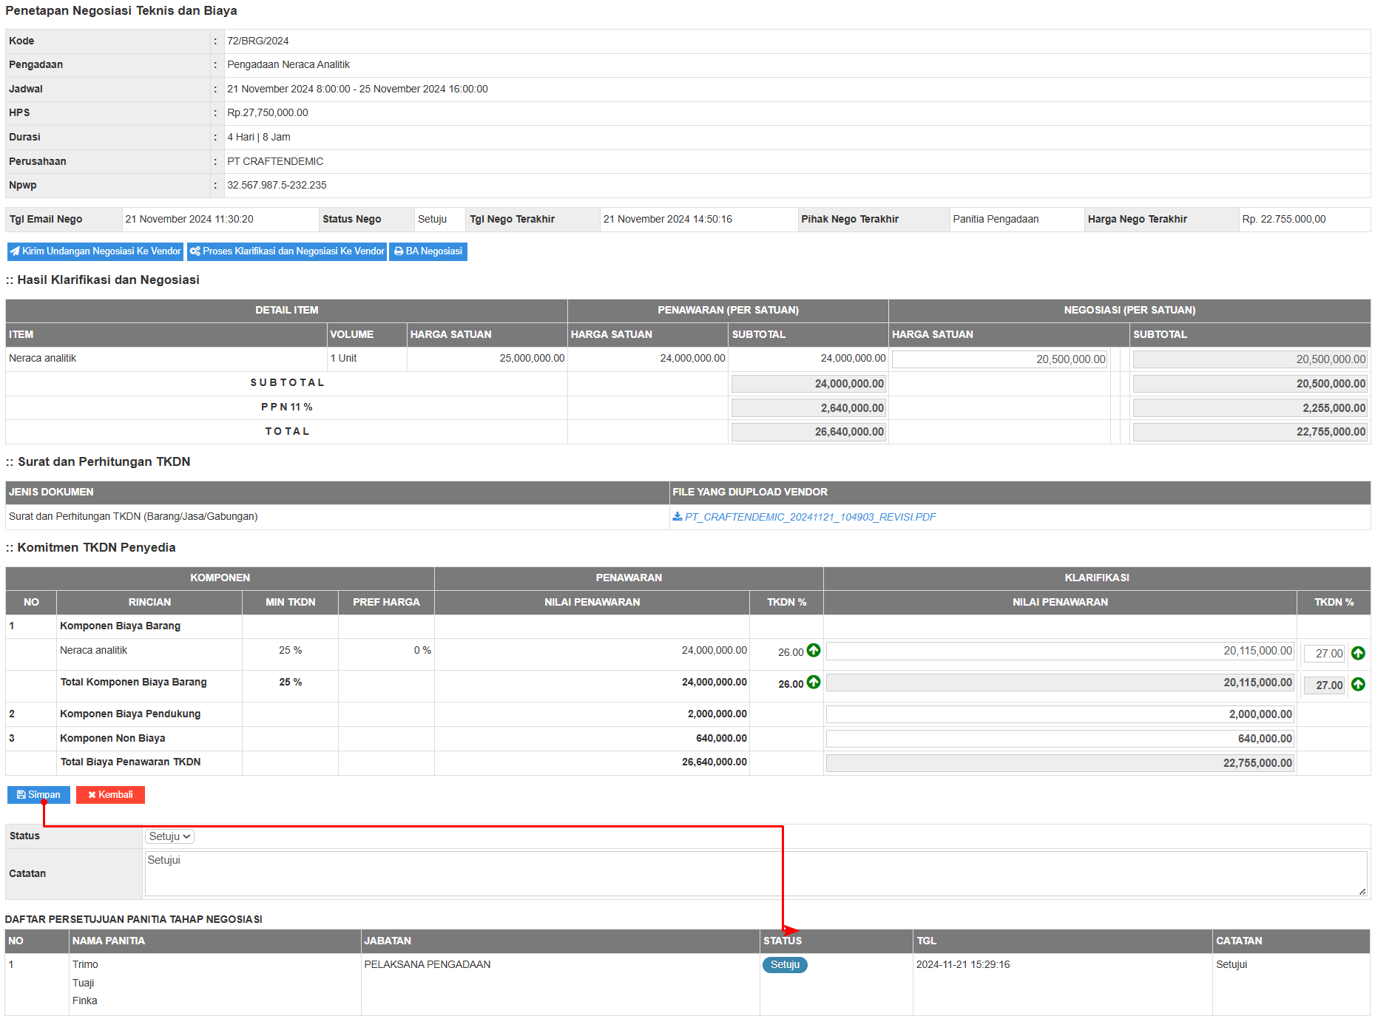Screen dimensions: 1375x1019
Task: Open the Status dropdown showing Setuju
Action: click(x=169, y=836)
